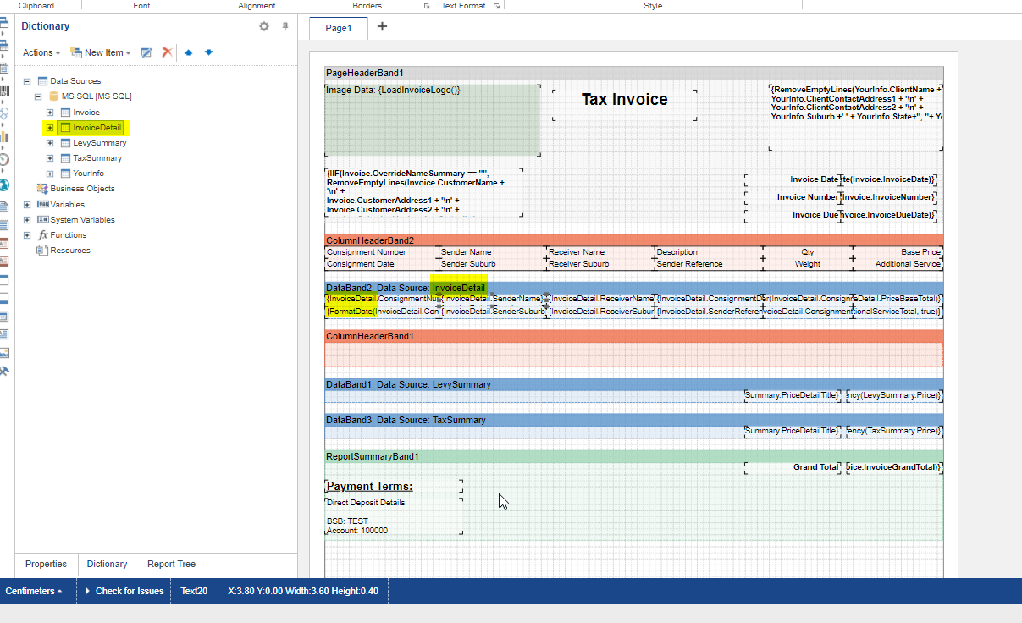Select the chart component in left toolbox

click(4, 135)
